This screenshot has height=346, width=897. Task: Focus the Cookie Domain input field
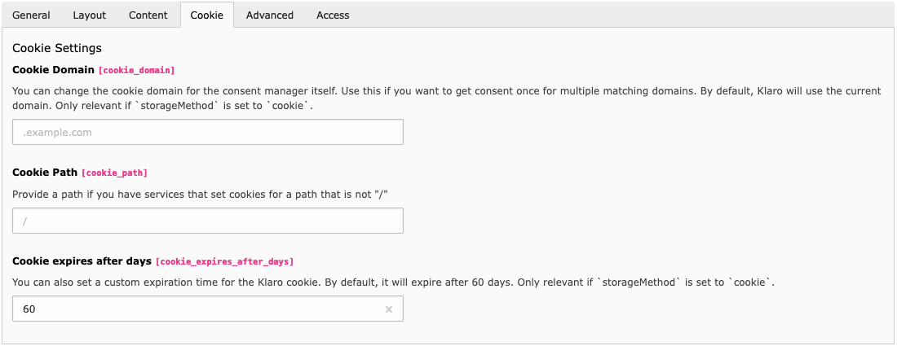[x=208, y=132]
